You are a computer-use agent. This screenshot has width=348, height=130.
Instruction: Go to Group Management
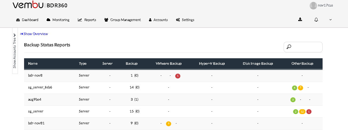(x=122, y=20)
